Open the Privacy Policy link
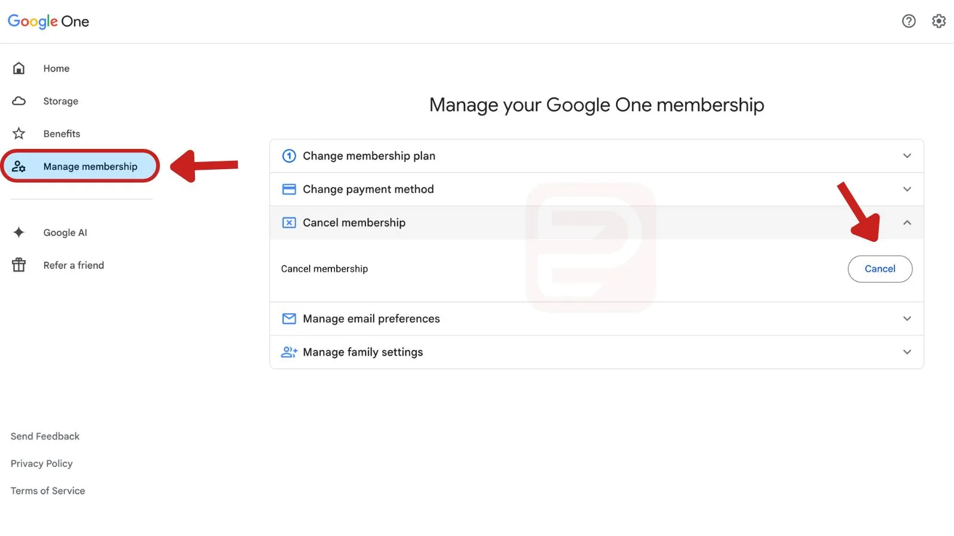The height and width of the screenshot is (536, 954). click(42, 463)
